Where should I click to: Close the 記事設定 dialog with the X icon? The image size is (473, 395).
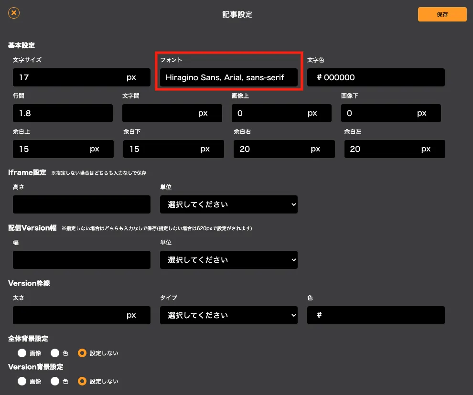tap(14, 13)
